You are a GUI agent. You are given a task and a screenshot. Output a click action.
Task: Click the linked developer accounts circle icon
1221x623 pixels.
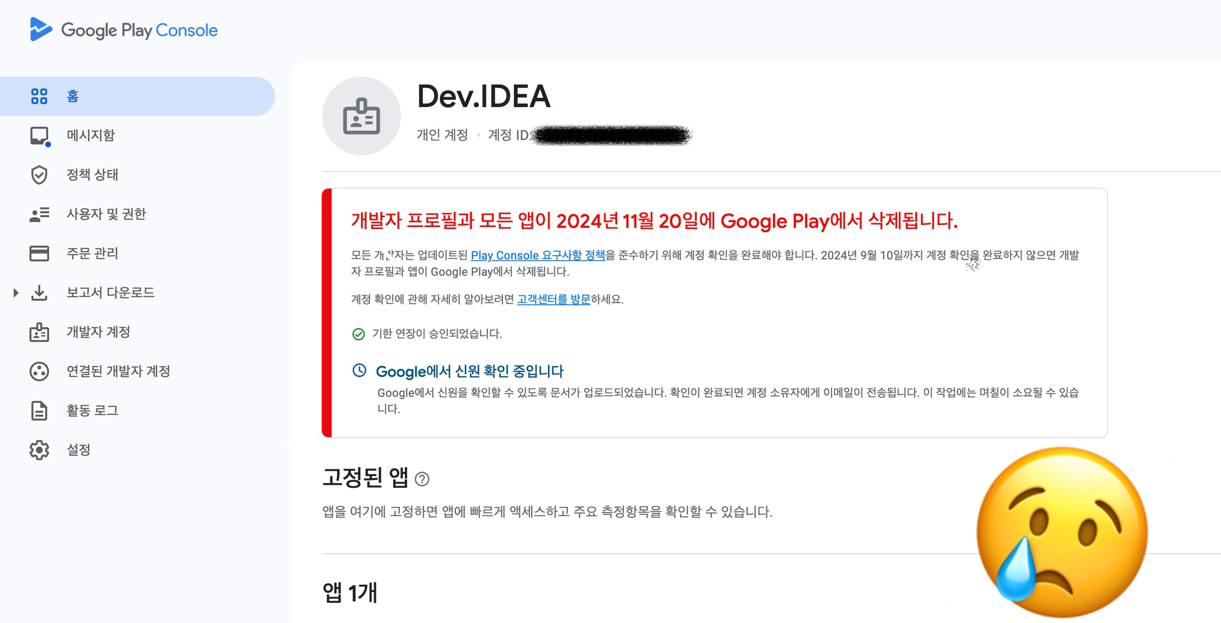coord(39,371)
